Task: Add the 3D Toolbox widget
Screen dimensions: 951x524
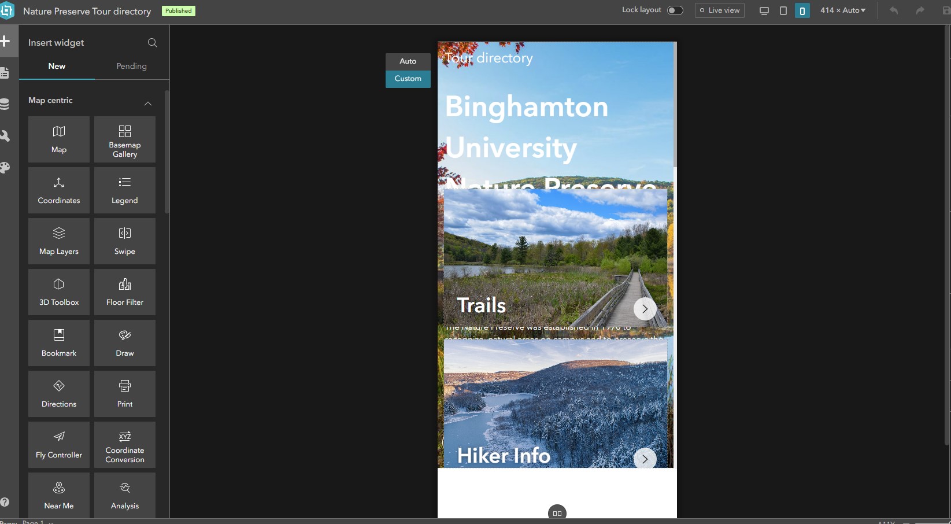Action: (x=59, y=292)
